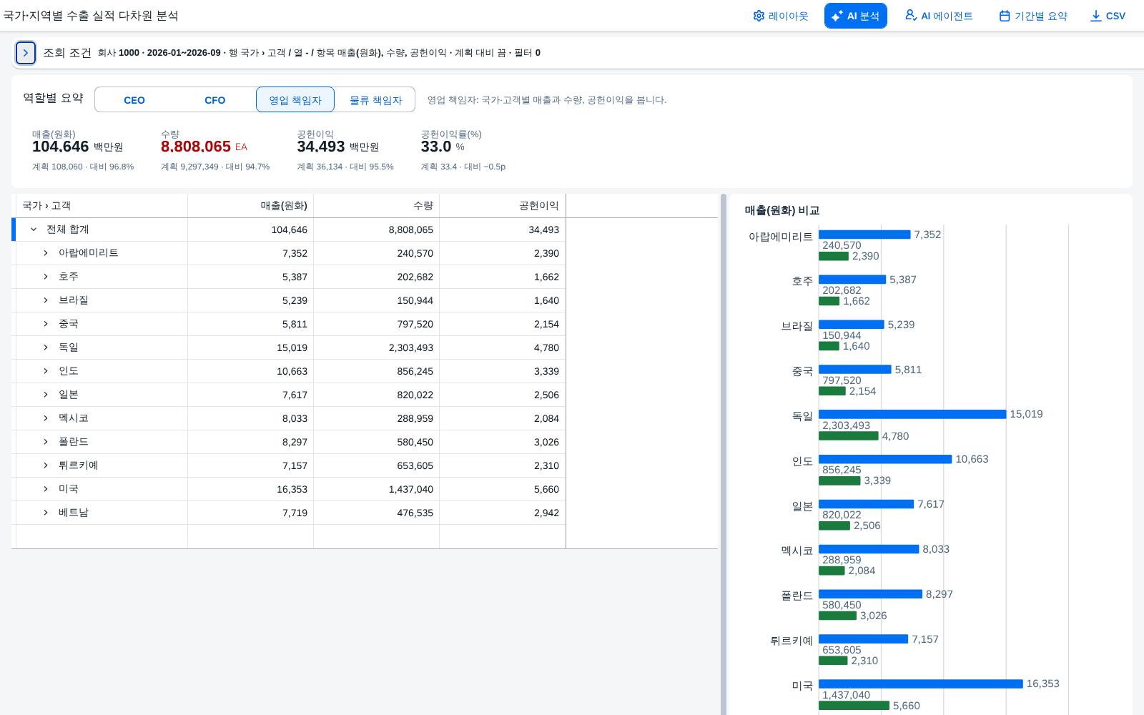1144x715 pixels.
Task: Expand the 일본 row chevron
Action: [46, 395]
